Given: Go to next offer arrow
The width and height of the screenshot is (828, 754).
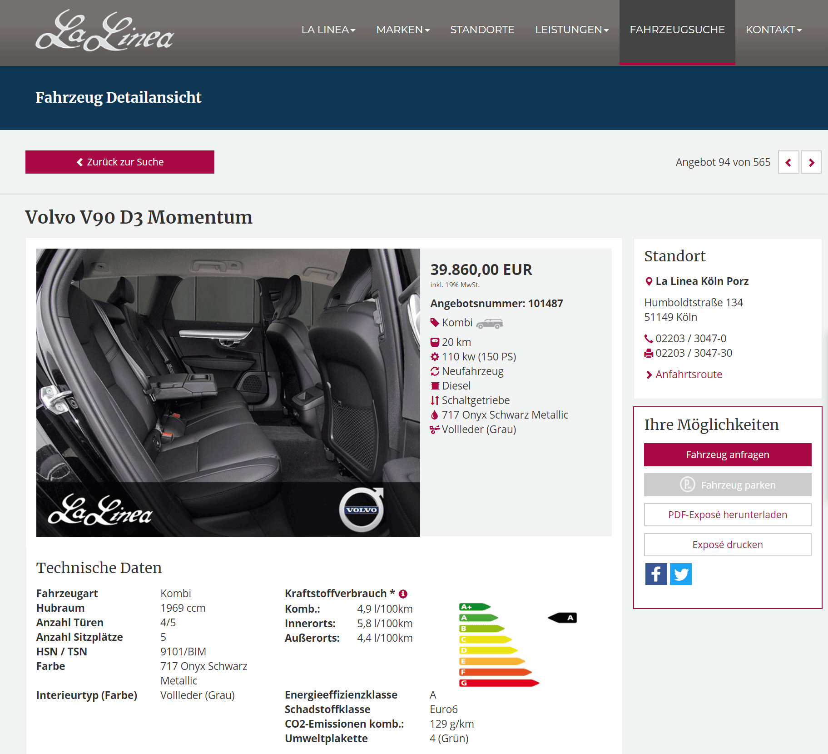Looking at the screenshot, I should [811, 162].
